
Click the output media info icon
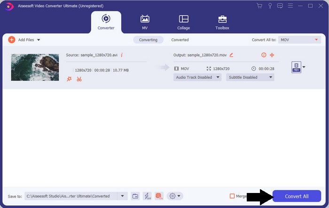pos(264,55)
